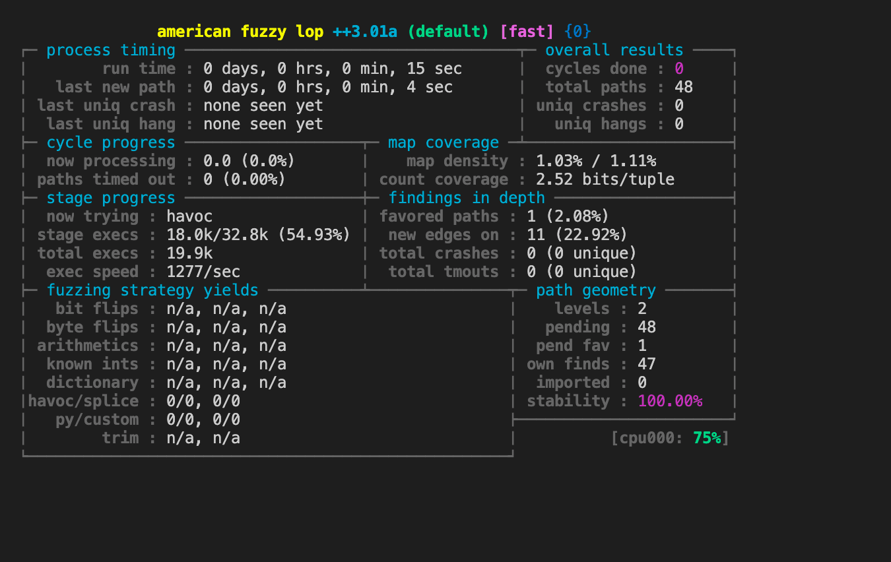Image resolution: width=891 pixels, height=562 pixels.
Task: Click last new path value '4 sec'
Action: [430, 87]
